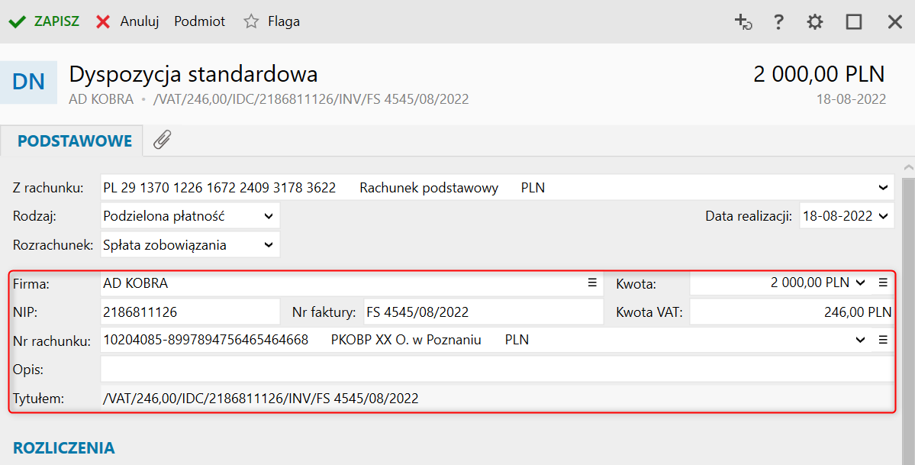Open the Kwota field list menu icon
Image resolution: width=915 pixels, height=465 pixels.
[x=883, y=283]
